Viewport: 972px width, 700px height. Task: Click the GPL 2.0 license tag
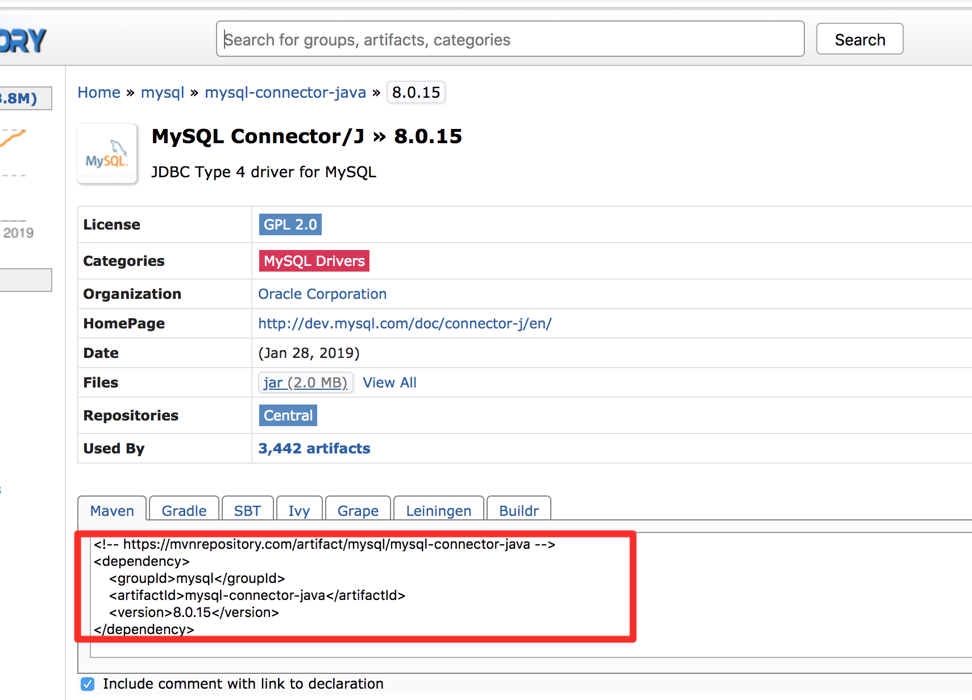coord(290,224)
